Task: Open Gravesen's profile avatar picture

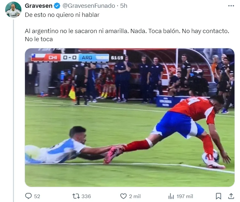Action: pos(13,10)
